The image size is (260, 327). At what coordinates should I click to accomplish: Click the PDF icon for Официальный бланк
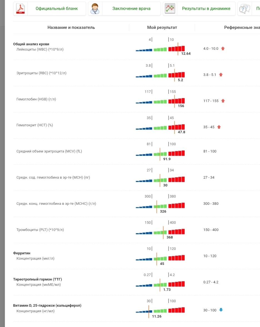pos(20,9)
